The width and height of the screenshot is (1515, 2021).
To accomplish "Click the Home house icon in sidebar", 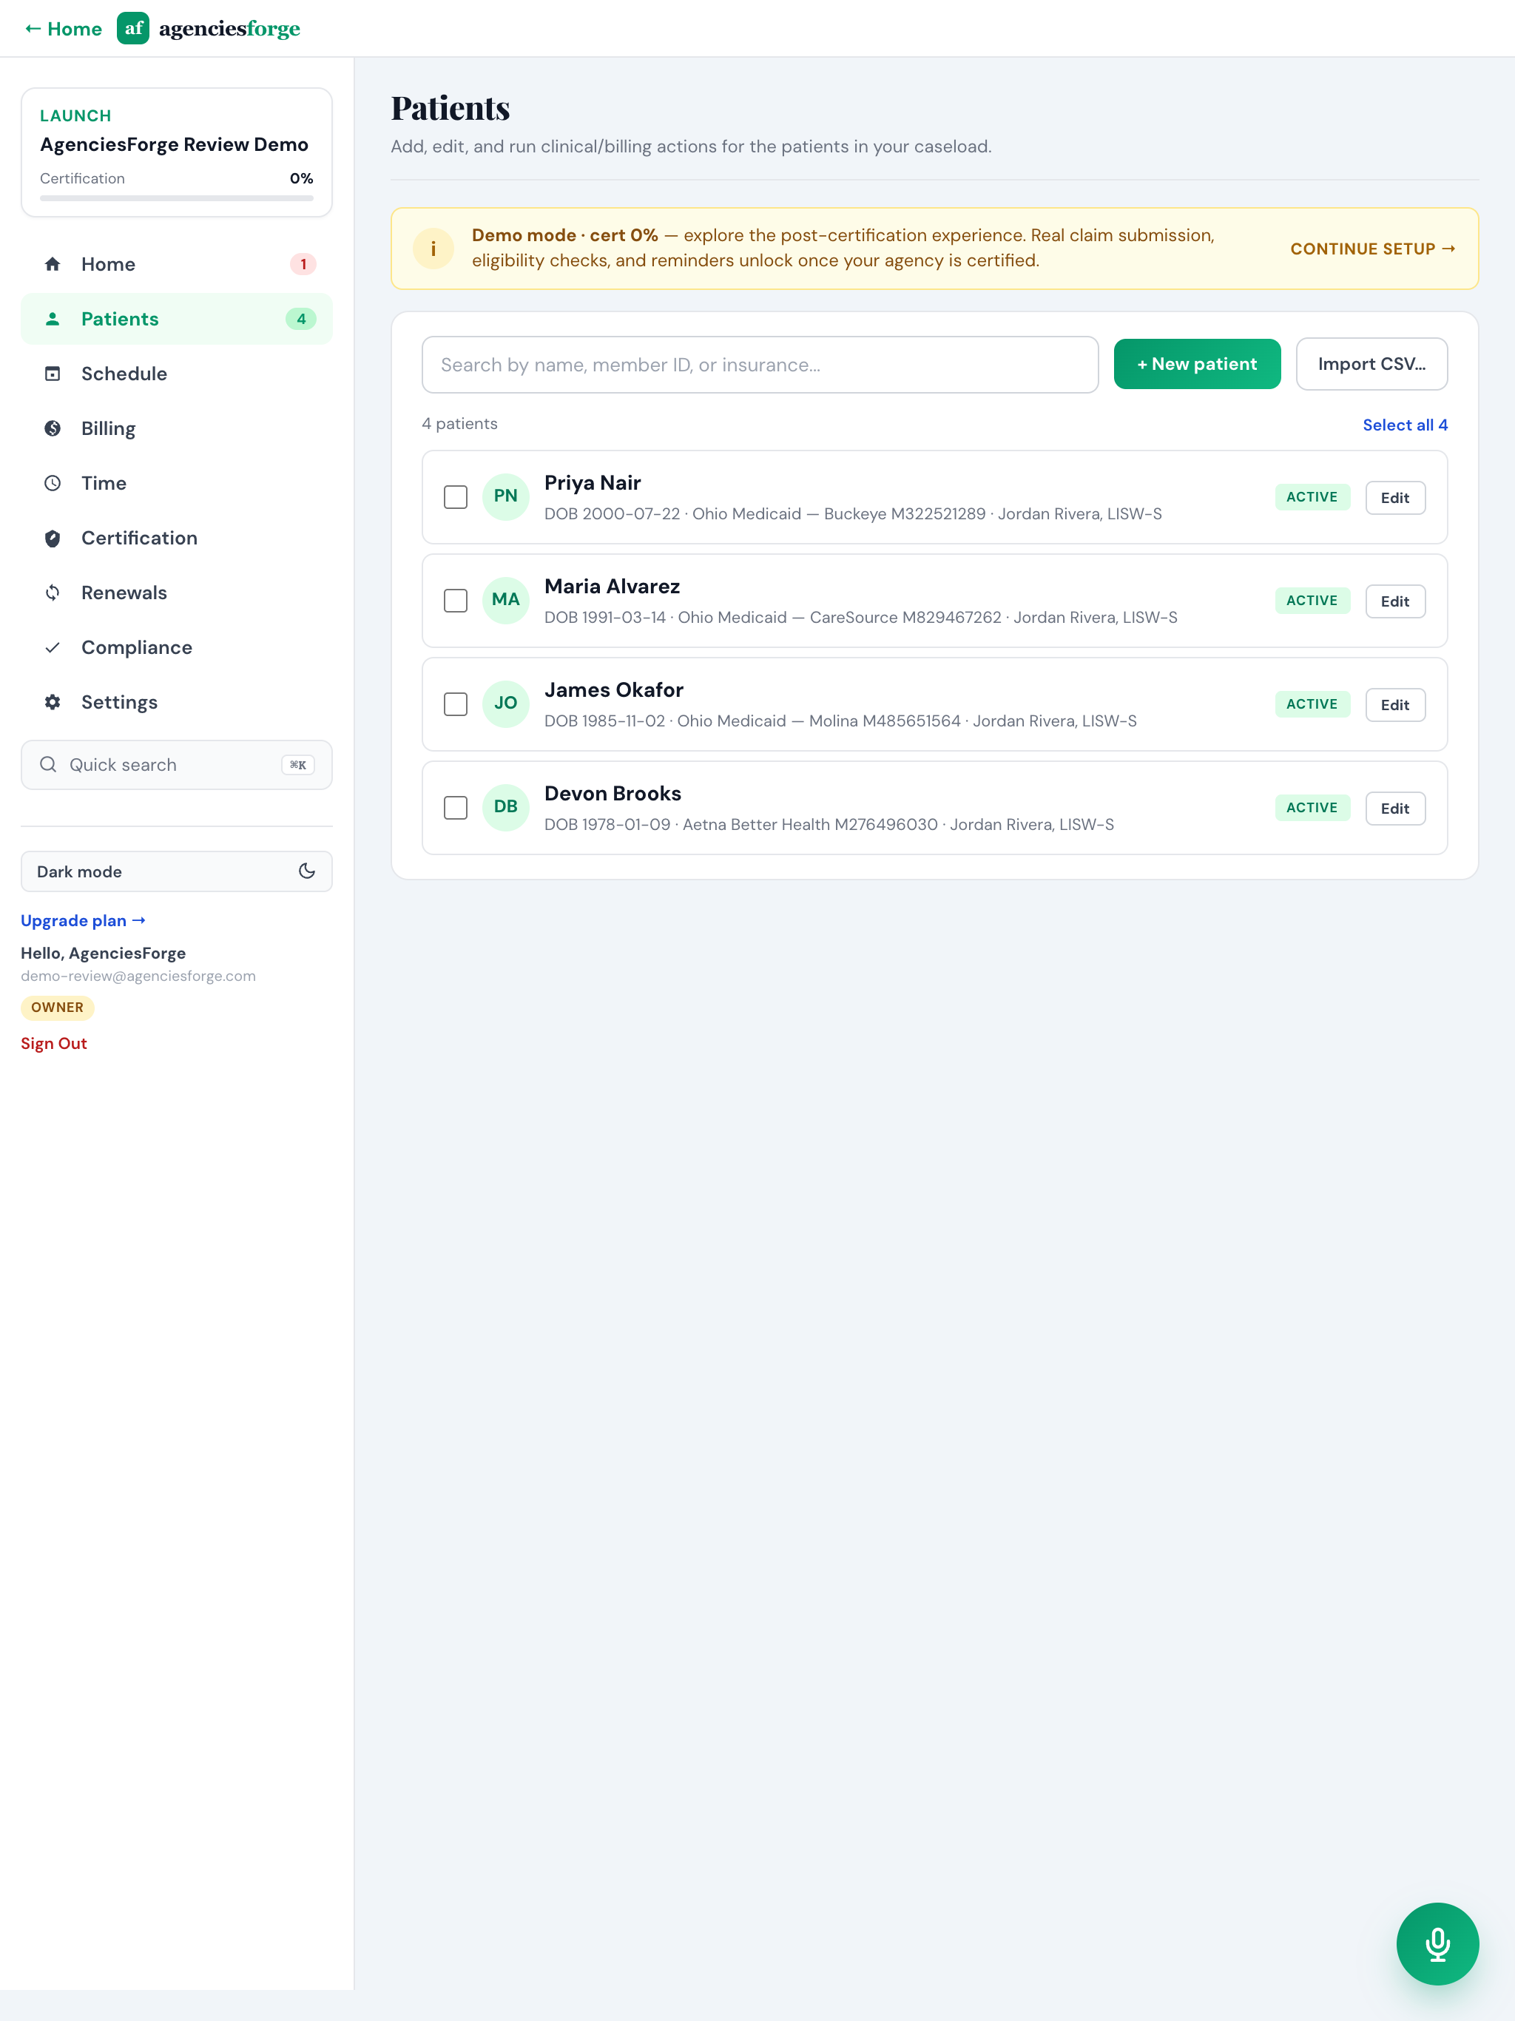I will 53,264.
